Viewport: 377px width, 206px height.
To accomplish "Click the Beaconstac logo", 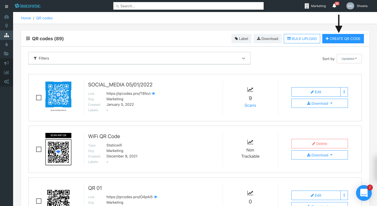I will (x=28, y=6).
